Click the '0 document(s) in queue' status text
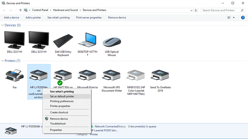The height and width of the screenshot is (139, 248). pos(142,127)
